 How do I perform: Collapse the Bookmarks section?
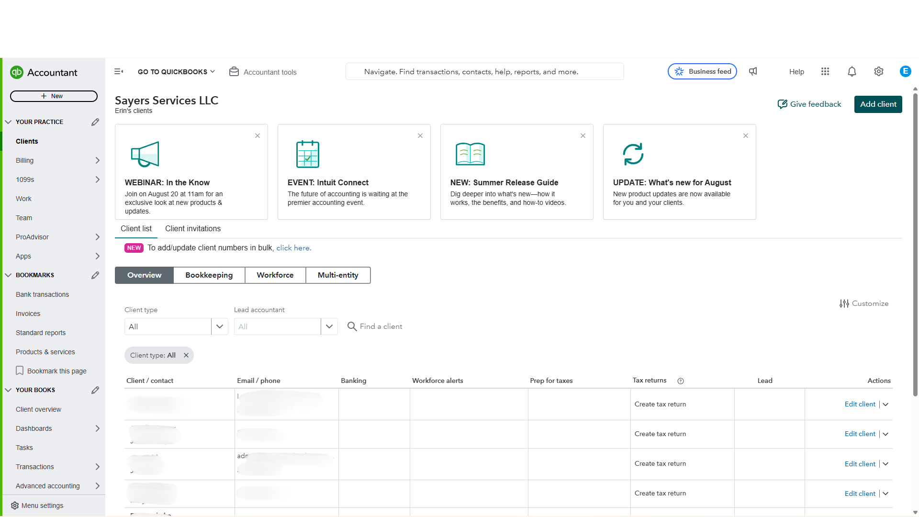[x=8, y=275]
